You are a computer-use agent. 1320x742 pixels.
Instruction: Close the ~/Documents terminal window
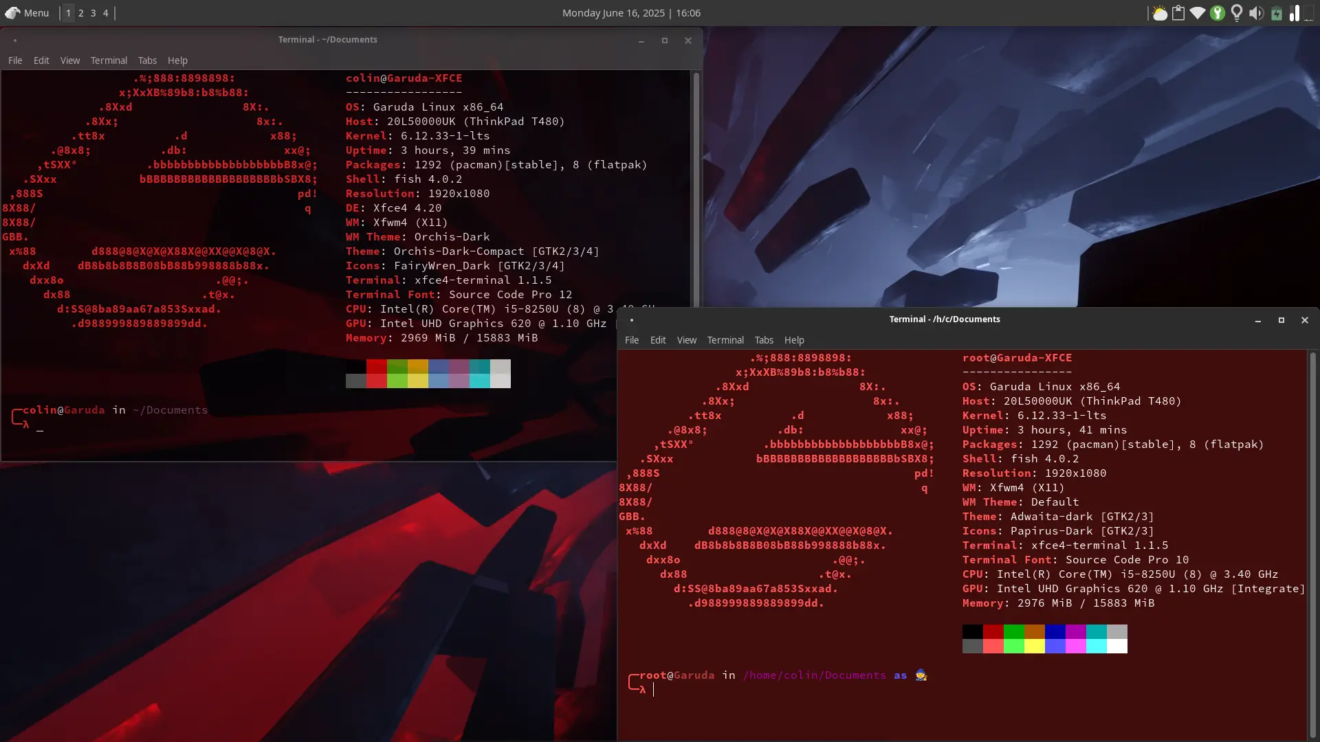point(688,41)
